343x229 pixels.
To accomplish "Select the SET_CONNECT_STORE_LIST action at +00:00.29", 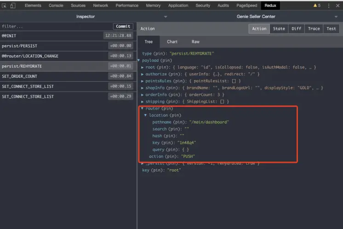I will [68, 97].
